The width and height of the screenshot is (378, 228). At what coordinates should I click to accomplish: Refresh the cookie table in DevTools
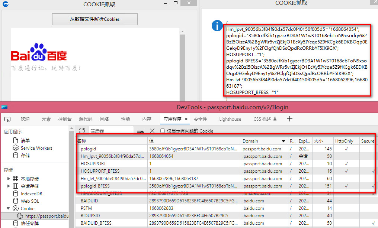tap(82, 131)
